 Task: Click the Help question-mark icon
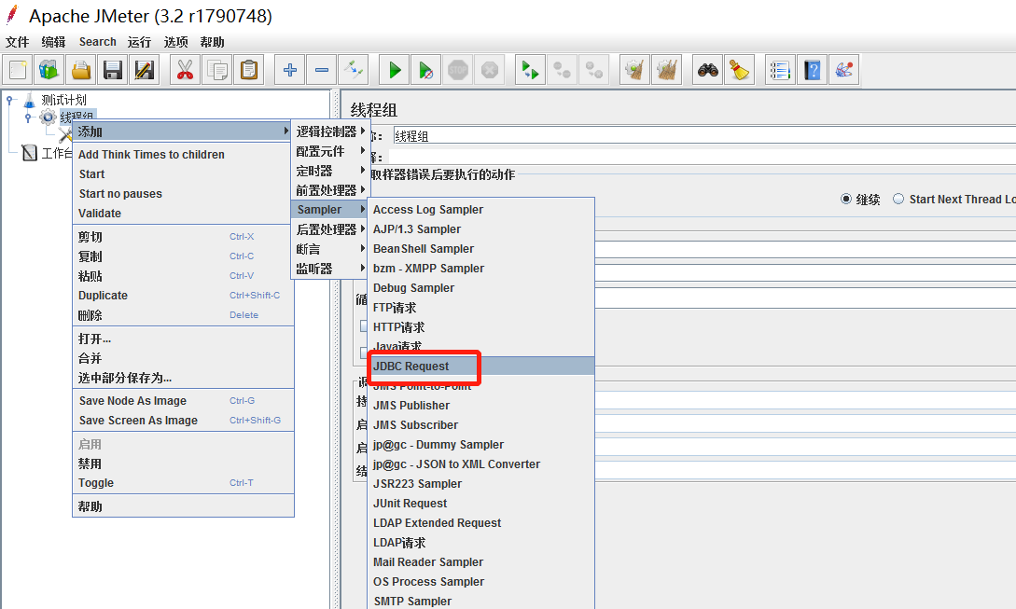tap(812, 70)
